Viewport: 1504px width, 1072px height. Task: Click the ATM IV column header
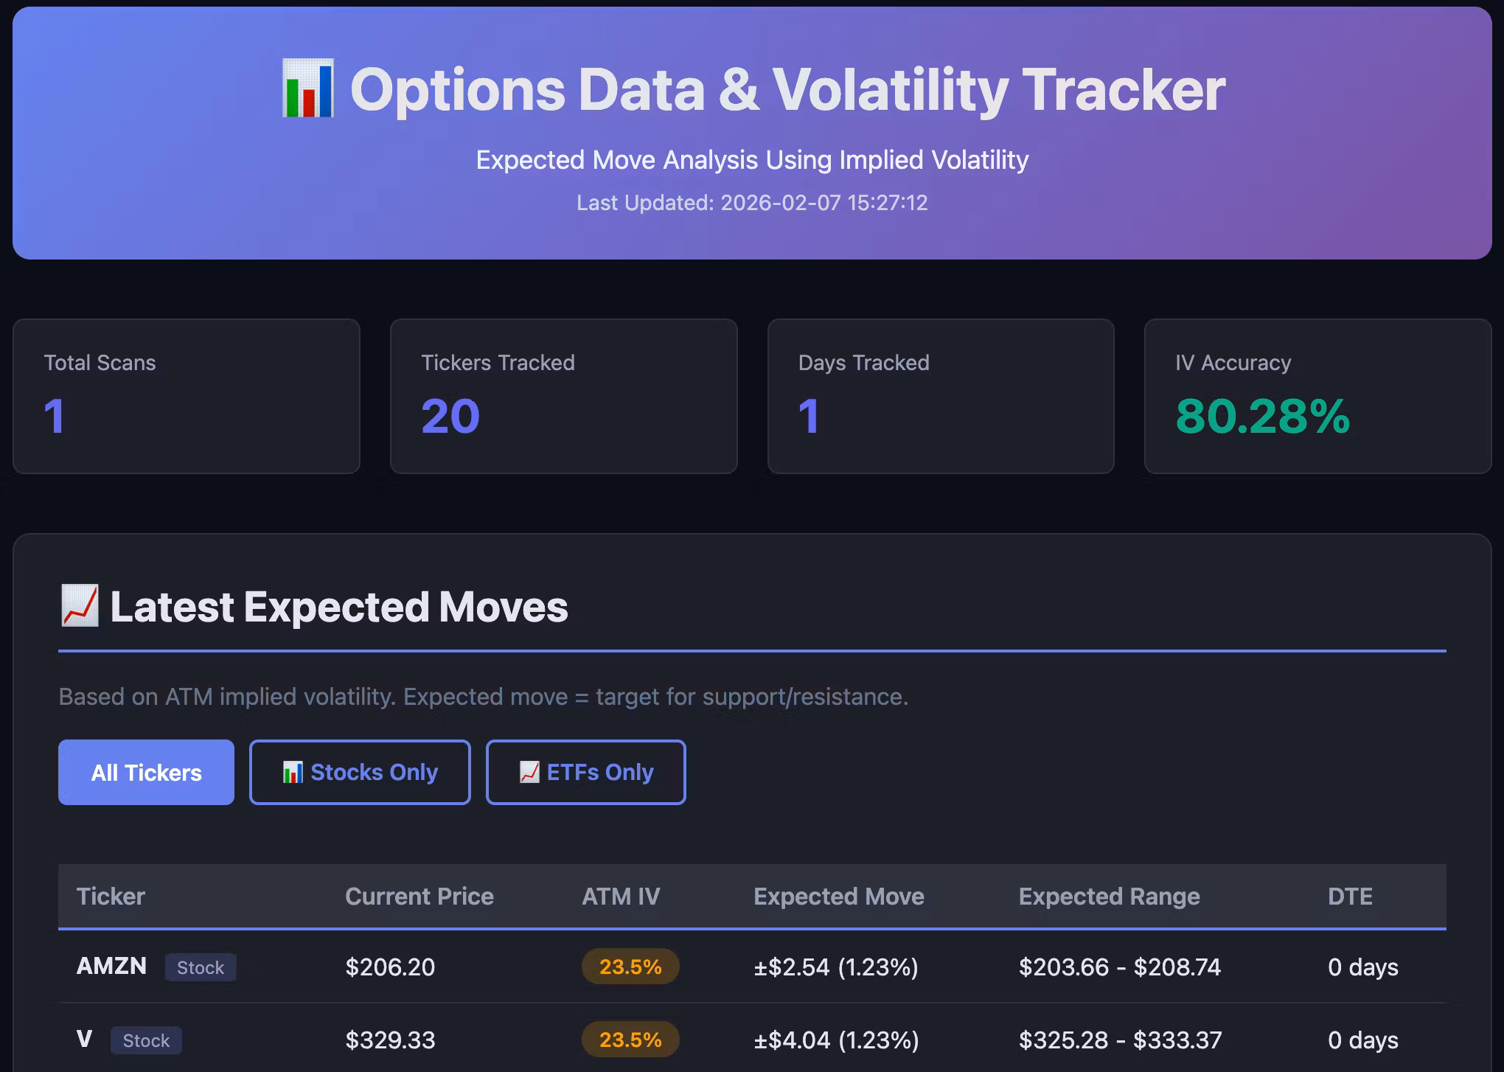pyautogui.click(x=620, y=897)
